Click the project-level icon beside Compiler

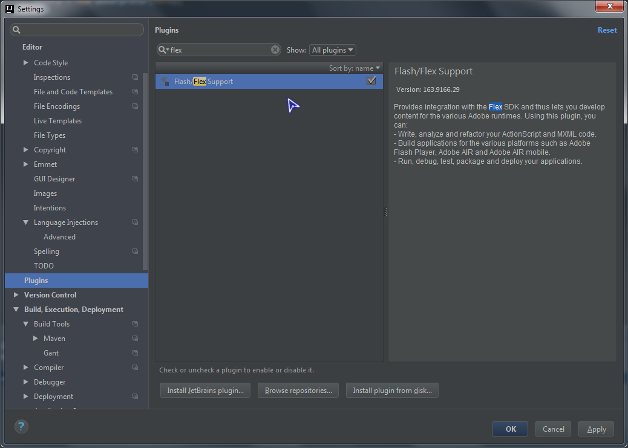[136, 368]
